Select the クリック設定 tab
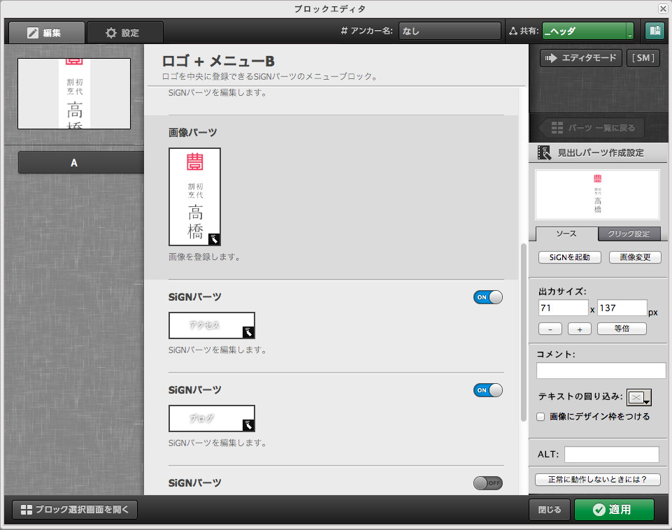 [x=629, y=234]
